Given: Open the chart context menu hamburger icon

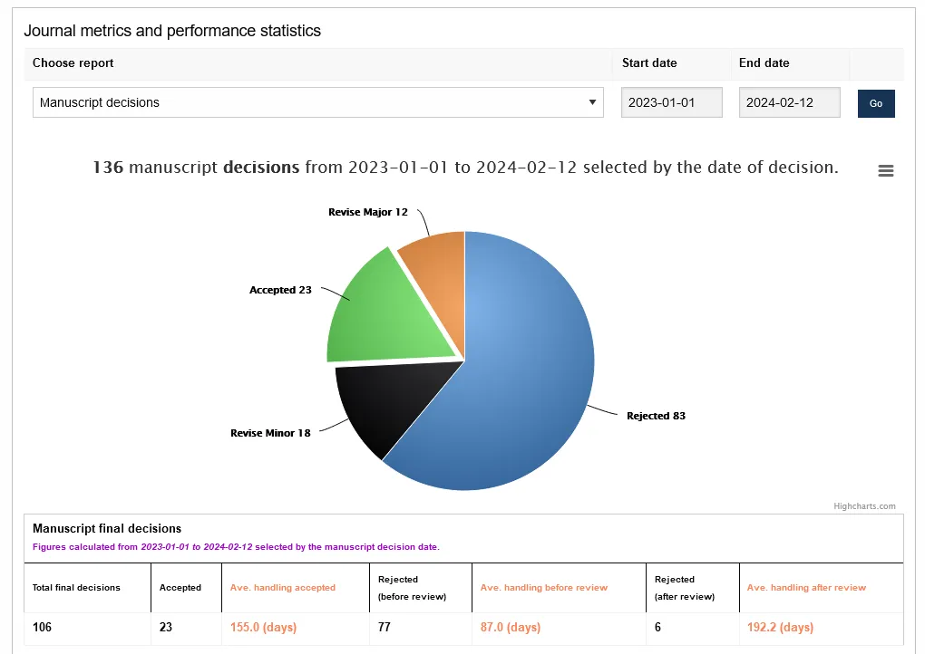Looking at the screenshot, I should [886, 171].
